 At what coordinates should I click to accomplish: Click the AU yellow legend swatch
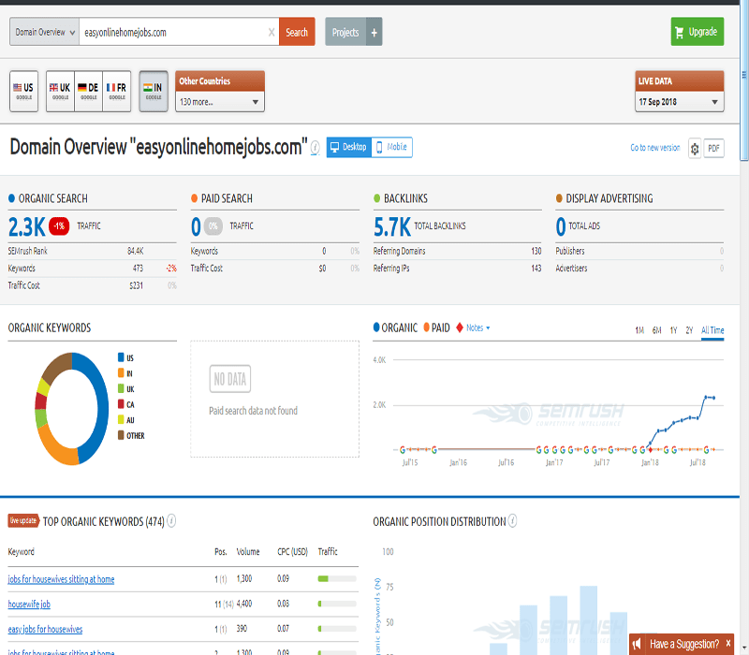tap(121, 419)
